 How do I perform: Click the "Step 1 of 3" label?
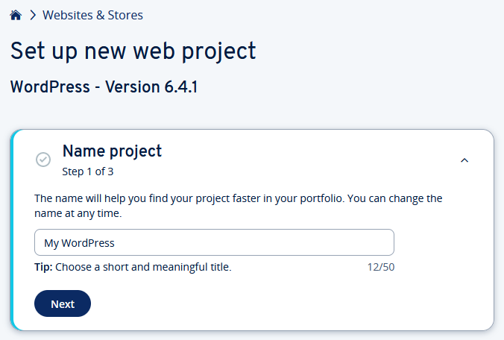(x=88, y=171)
